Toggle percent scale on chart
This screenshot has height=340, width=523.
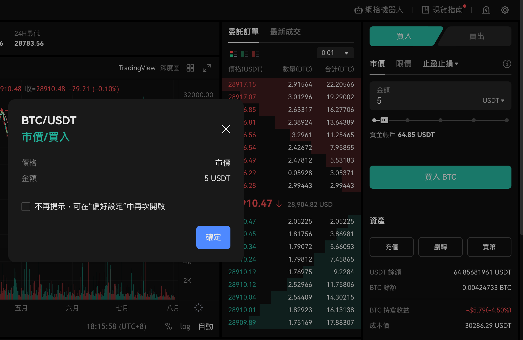168,327
